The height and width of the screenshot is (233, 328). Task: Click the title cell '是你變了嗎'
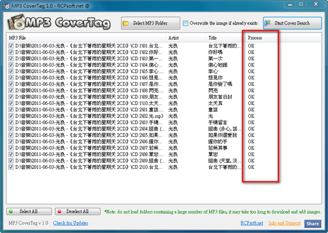[x=220, y=84]
